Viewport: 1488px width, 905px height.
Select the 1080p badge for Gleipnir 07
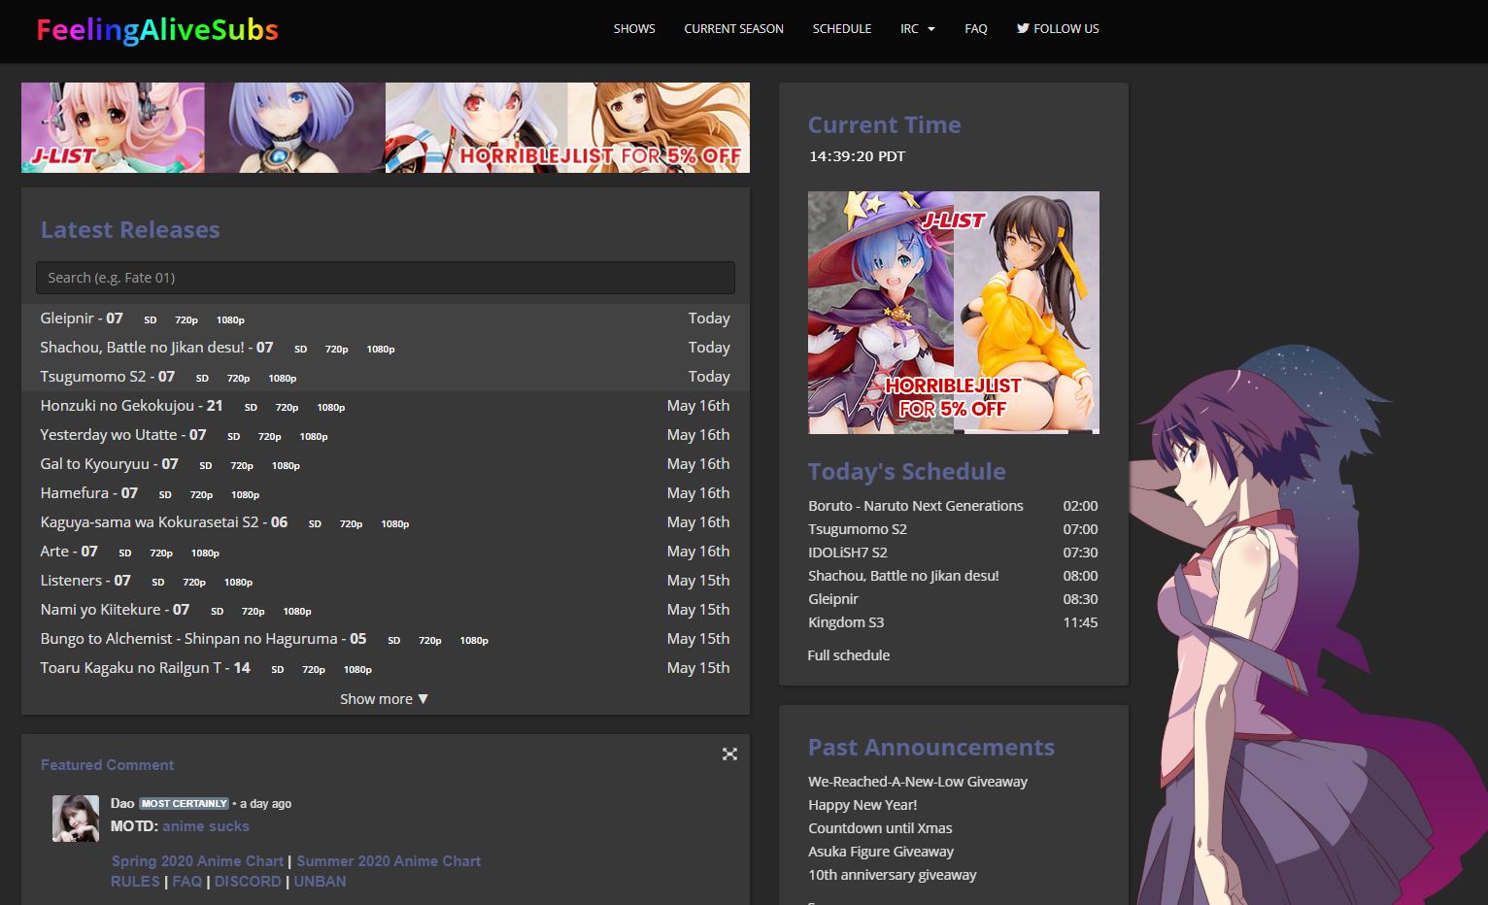(x=230, y=319)
